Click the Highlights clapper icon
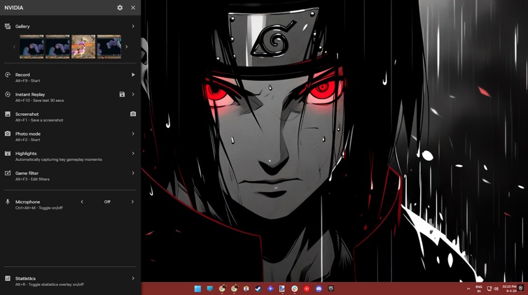The height and width of the screenshot is (295, 528). click(7, 153)
